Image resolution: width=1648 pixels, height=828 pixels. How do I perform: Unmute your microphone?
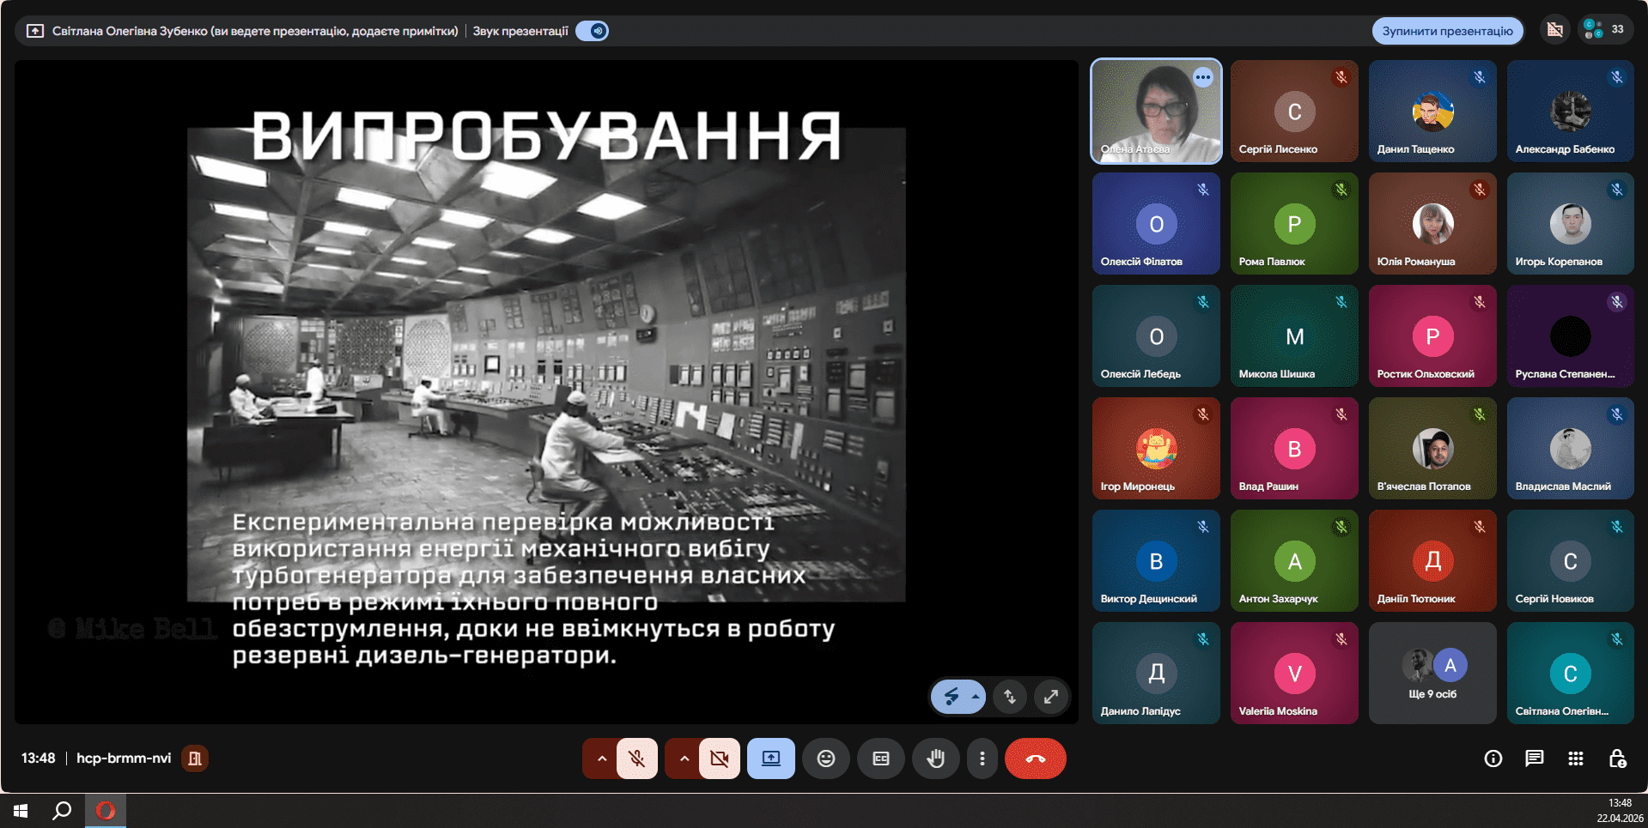pyautogui.click(x=636, y=758)
